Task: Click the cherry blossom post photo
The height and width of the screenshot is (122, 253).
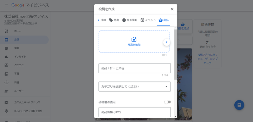Action: (x=185, y=84)
